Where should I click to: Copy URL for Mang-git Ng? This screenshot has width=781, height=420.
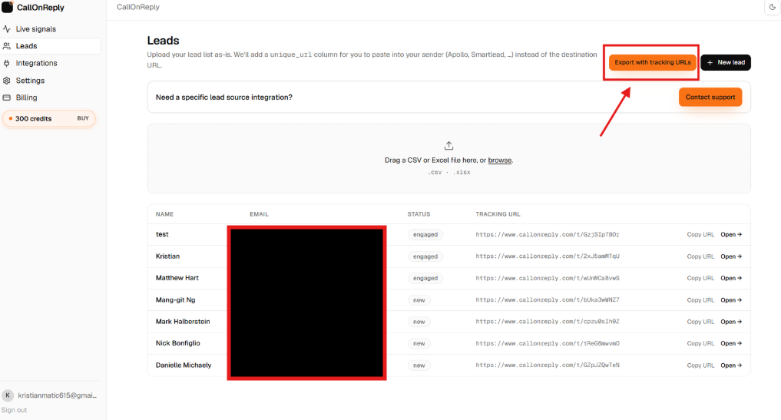pos(700,300)
